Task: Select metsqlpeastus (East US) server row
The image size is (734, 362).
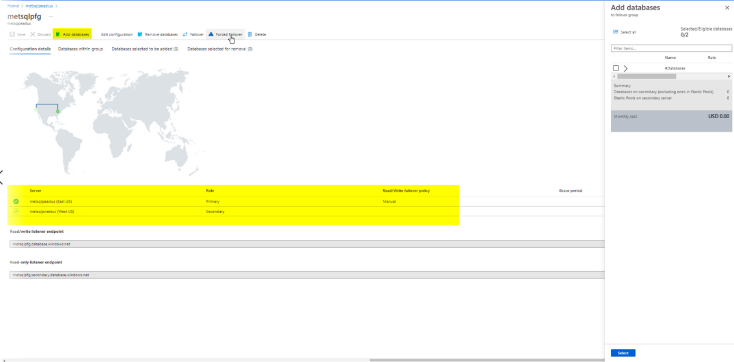Action: [307, 201]
